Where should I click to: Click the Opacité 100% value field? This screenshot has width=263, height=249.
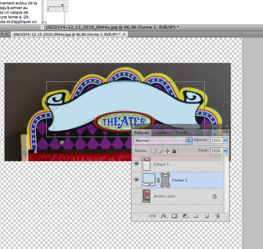[217, 141]
